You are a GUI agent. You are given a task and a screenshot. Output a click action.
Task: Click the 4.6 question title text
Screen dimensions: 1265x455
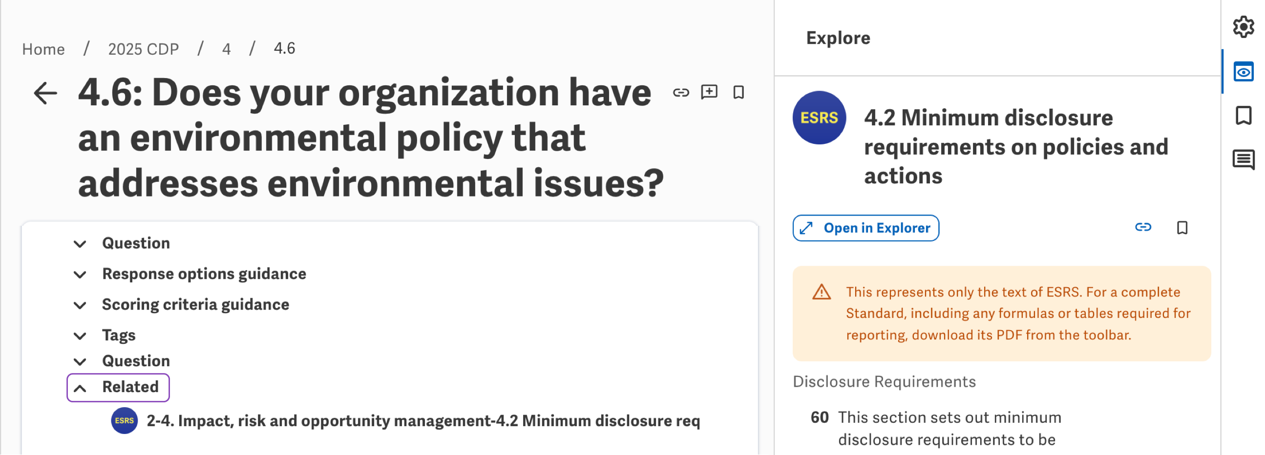tap(371, 138)
